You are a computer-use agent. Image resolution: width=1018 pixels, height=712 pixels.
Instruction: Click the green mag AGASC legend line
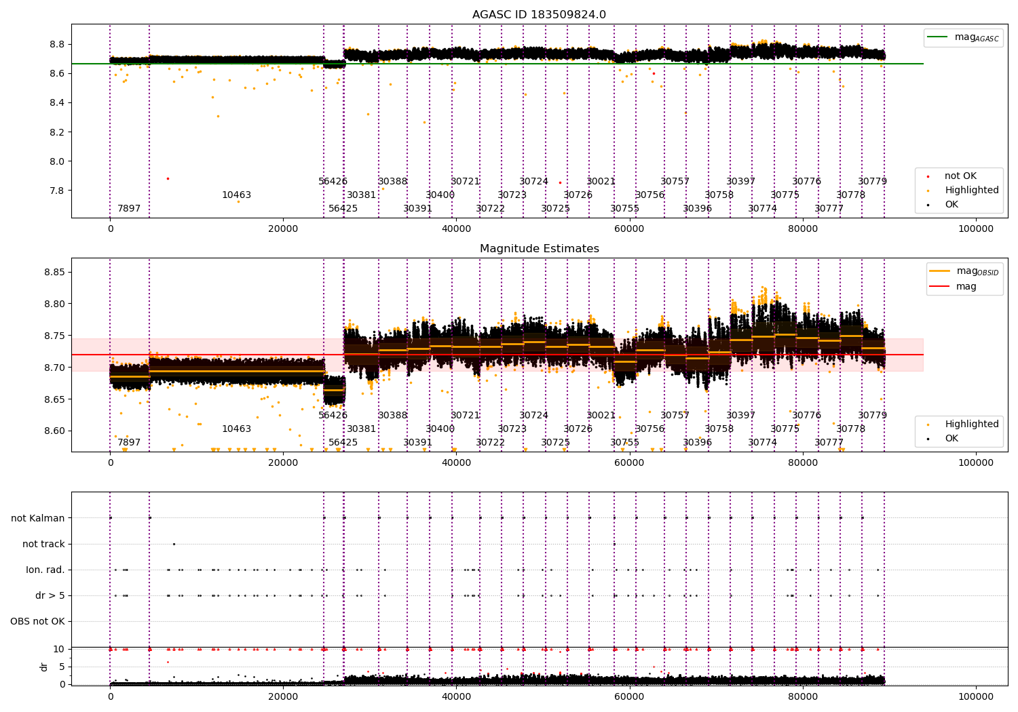click(939, 37)
